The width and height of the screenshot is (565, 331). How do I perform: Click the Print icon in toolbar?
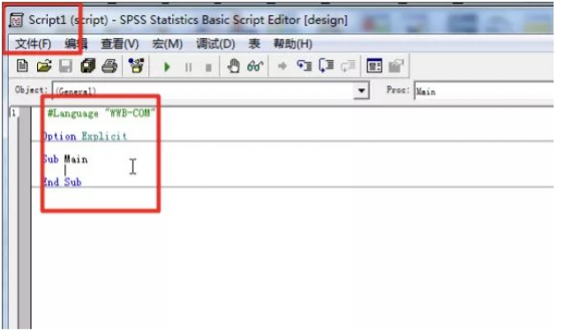pos(109,66)
